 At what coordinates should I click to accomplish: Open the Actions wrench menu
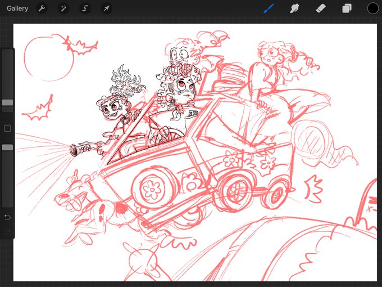pos(42,8)
